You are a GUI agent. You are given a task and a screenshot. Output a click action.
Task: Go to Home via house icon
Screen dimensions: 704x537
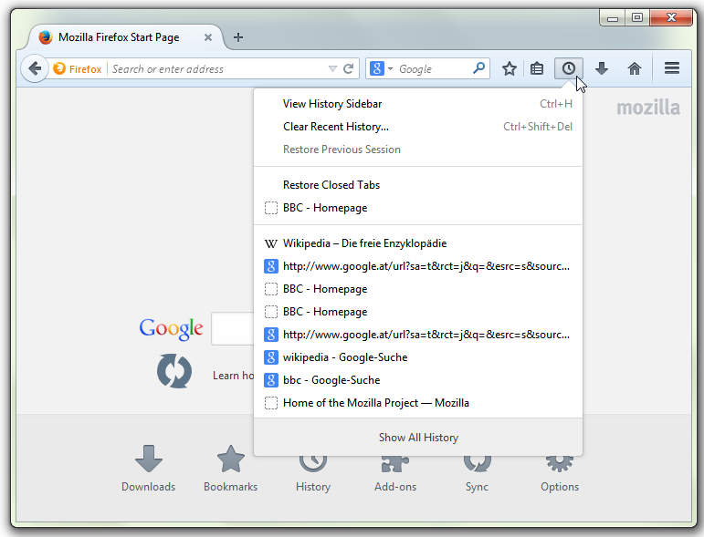[x=635, y=68]
